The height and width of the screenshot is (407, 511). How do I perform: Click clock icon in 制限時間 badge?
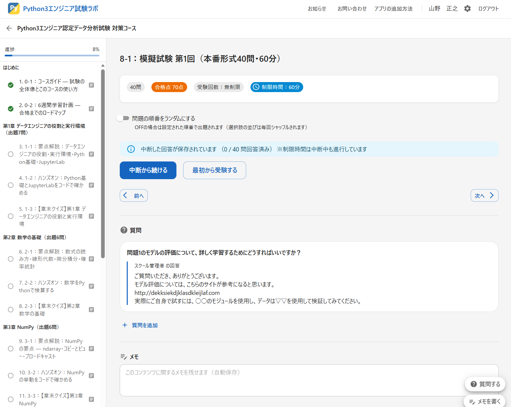256,87
